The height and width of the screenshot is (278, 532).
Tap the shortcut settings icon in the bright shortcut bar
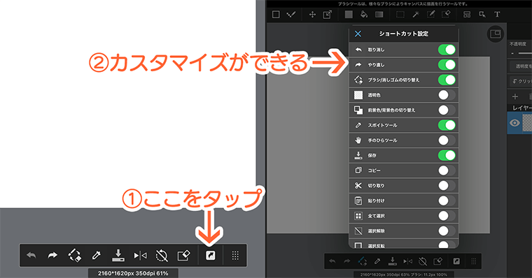211,256
